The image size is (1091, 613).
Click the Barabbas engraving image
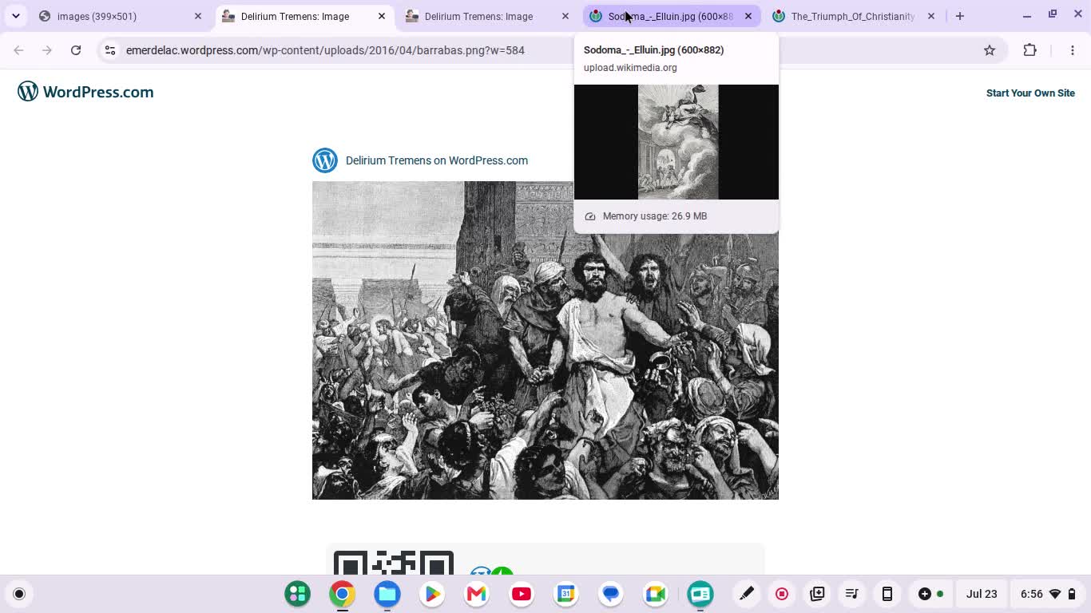coord(545,340)
